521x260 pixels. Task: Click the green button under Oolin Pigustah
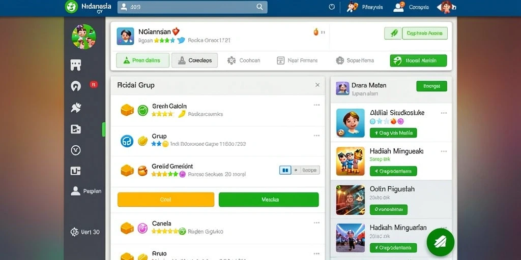[x=389, y=210]
